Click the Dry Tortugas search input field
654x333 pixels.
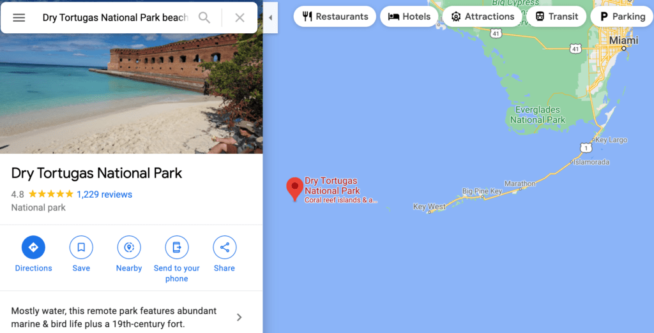click(x=116, y=17)
